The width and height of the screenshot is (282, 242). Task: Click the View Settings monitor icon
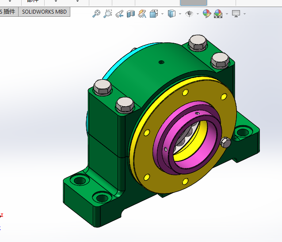coord(236,14)
